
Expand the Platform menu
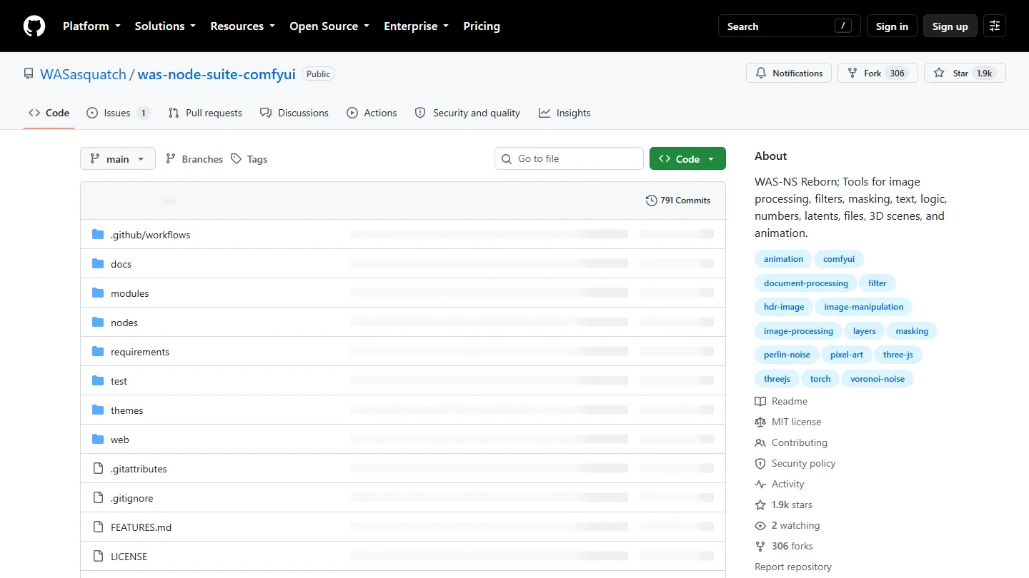coord(91,26)
